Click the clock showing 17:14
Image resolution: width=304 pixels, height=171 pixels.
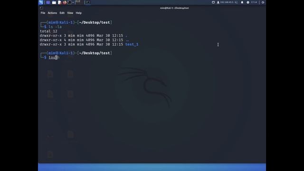(254, 2)
